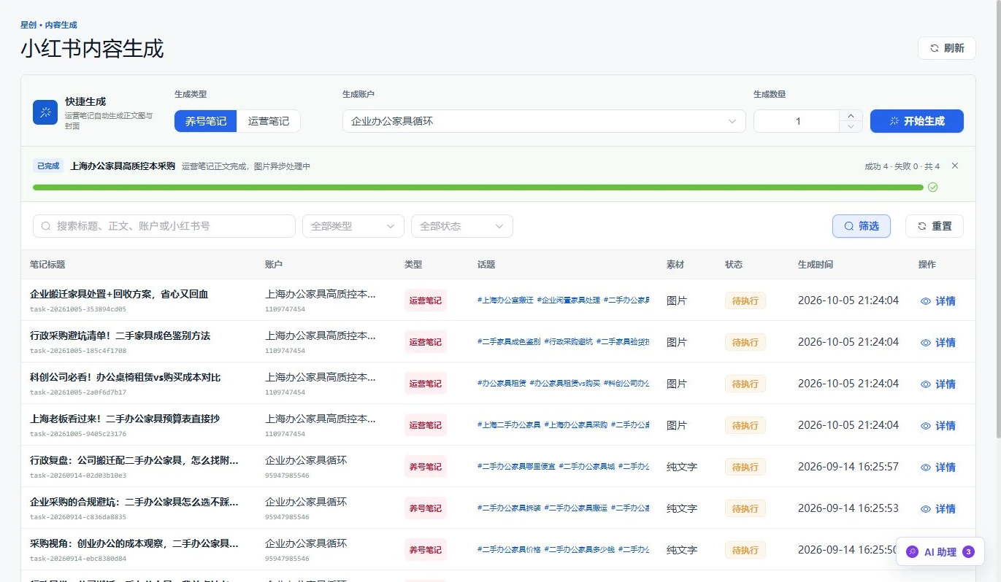Open 详情 for 科创公司必看 row
Screen dimensions: 1001x582
click(x=938, y=384)
